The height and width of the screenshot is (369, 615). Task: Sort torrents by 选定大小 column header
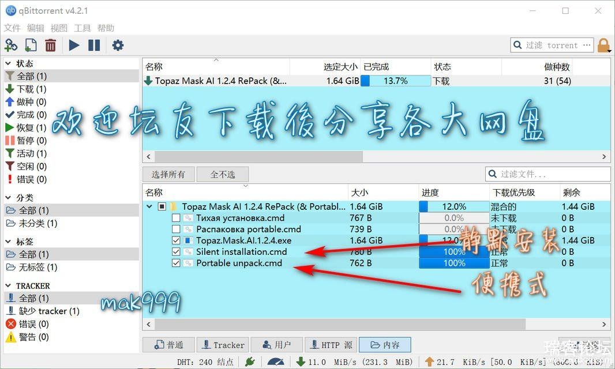coord(325,67)
